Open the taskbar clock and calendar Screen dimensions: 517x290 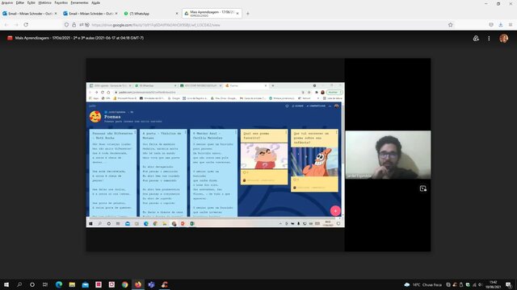[x=494, y=284]
